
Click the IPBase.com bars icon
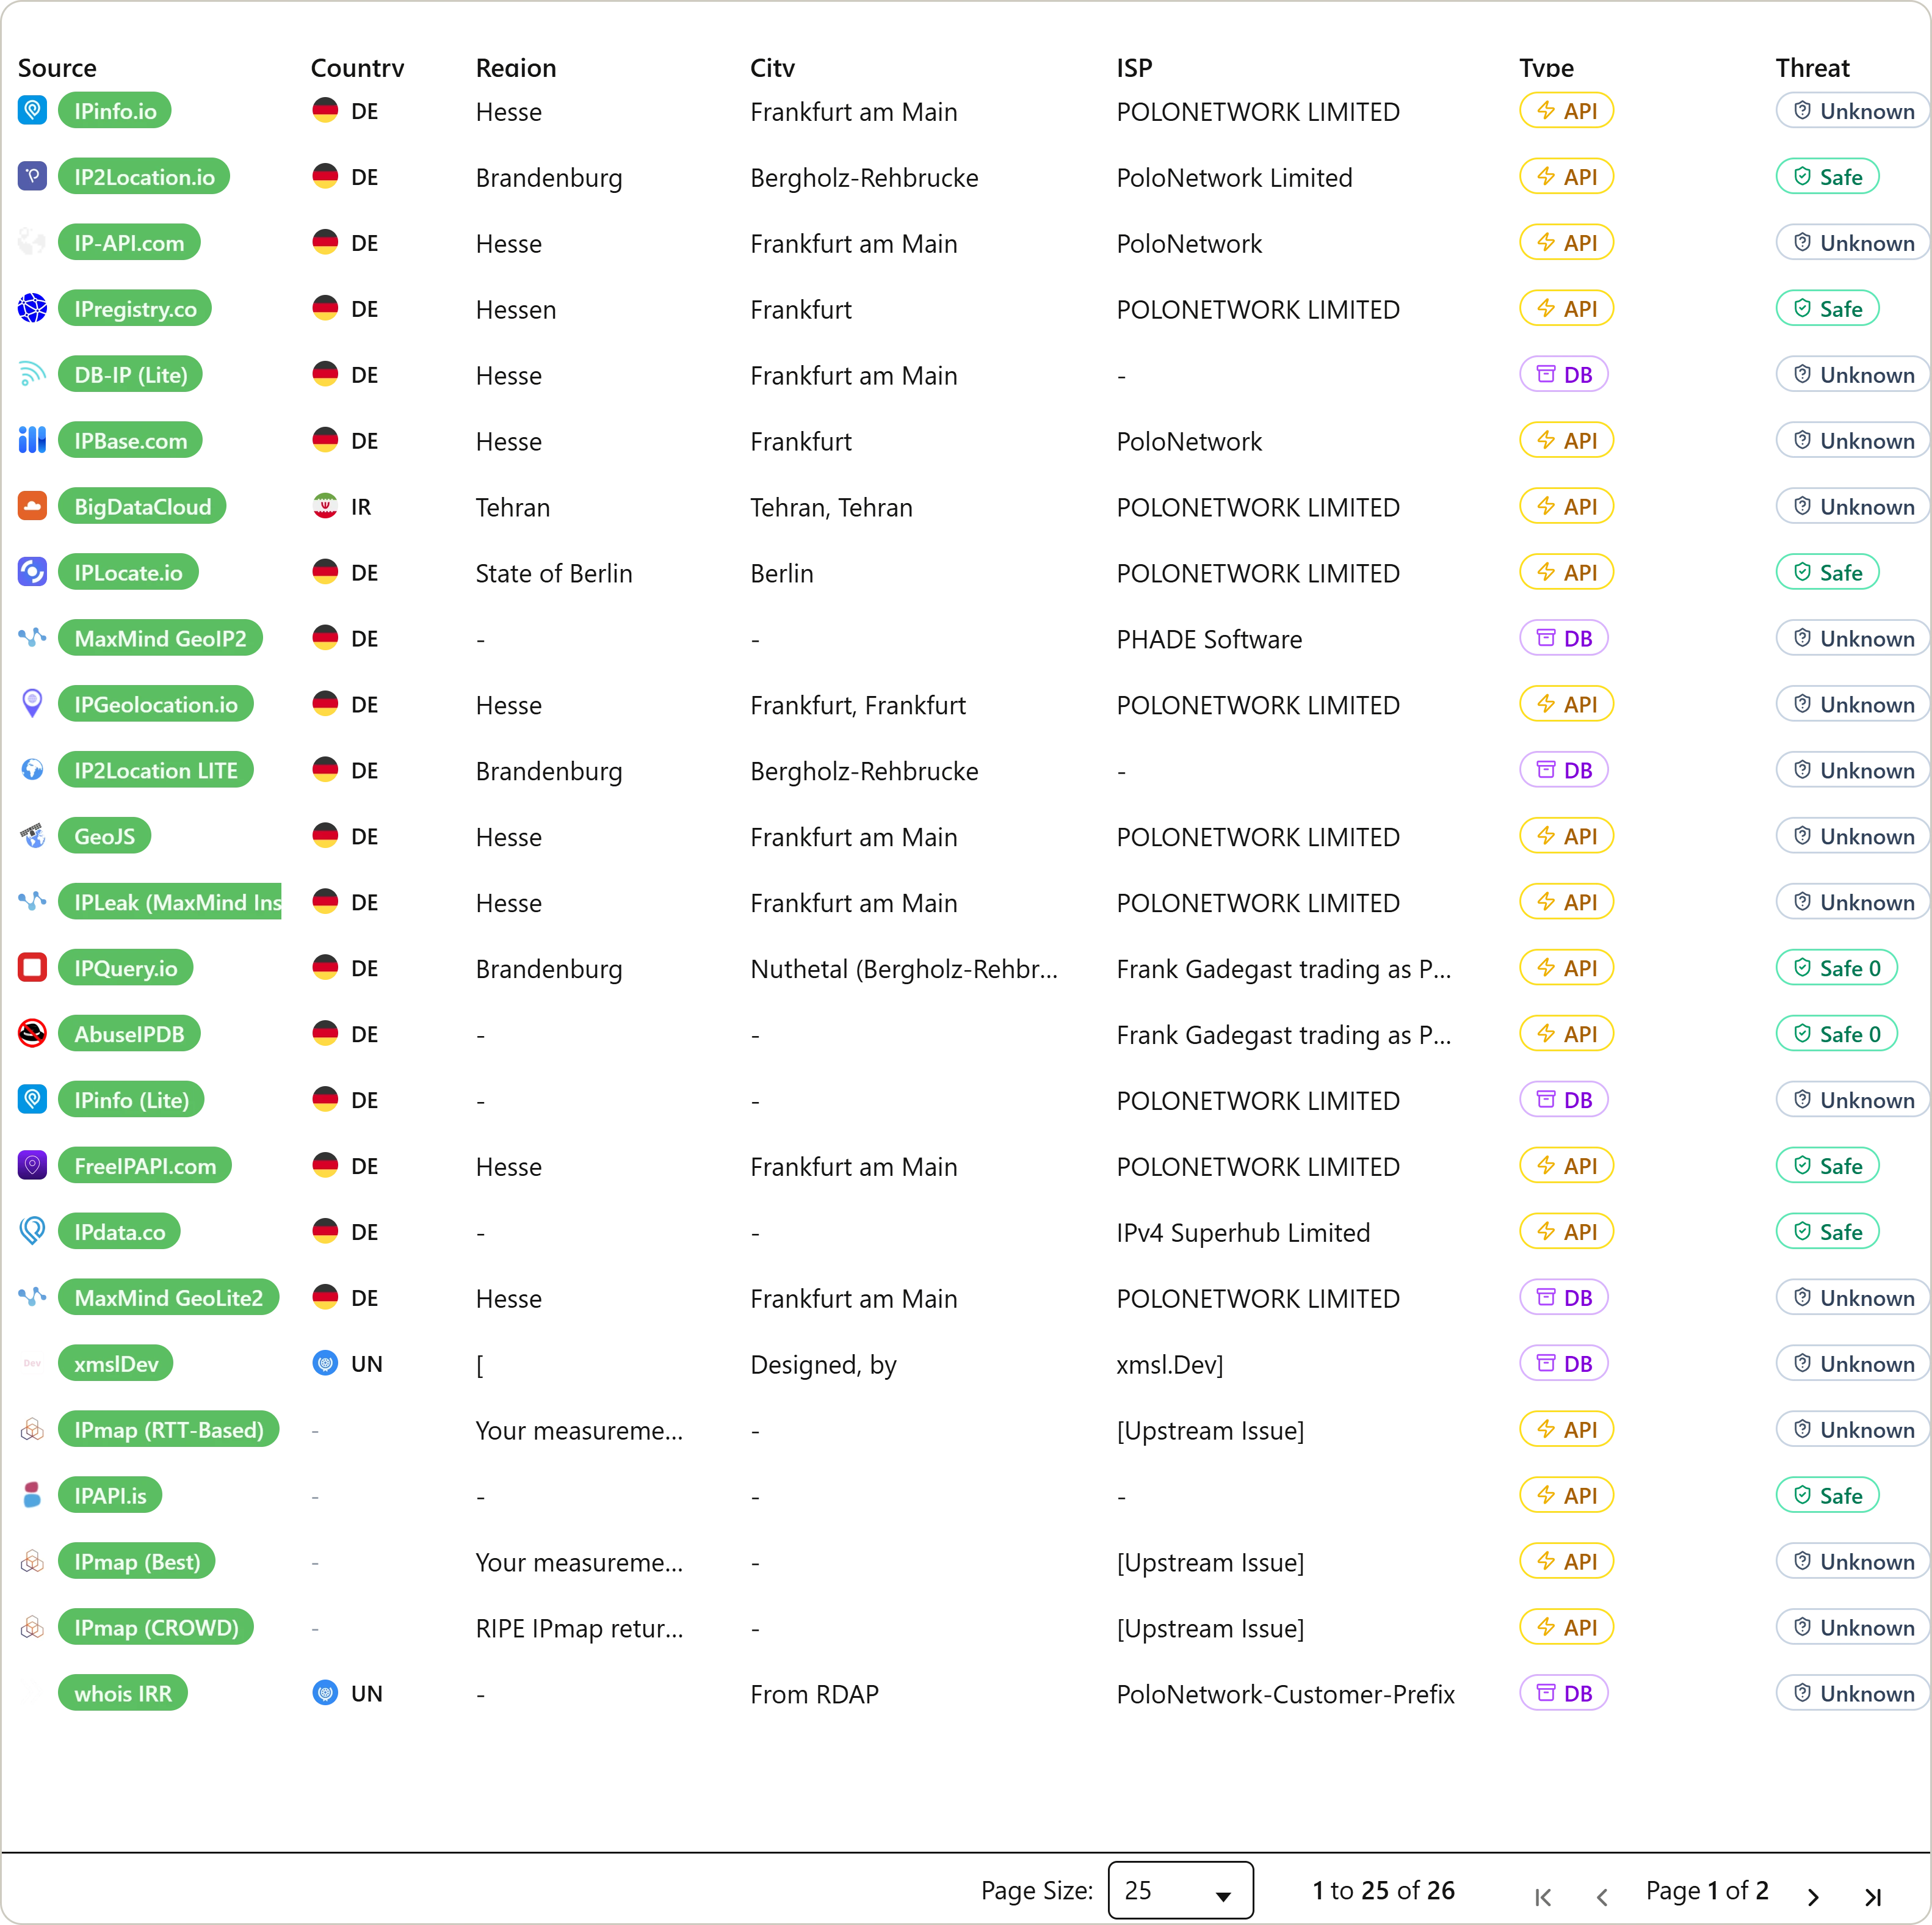coord(33,440)
